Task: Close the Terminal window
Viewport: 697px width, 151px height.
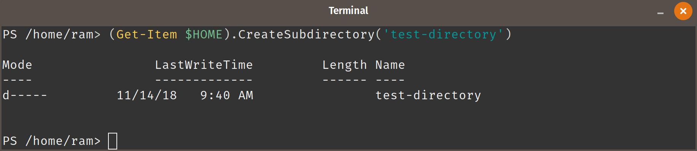Action: click(x=683, y=11)
